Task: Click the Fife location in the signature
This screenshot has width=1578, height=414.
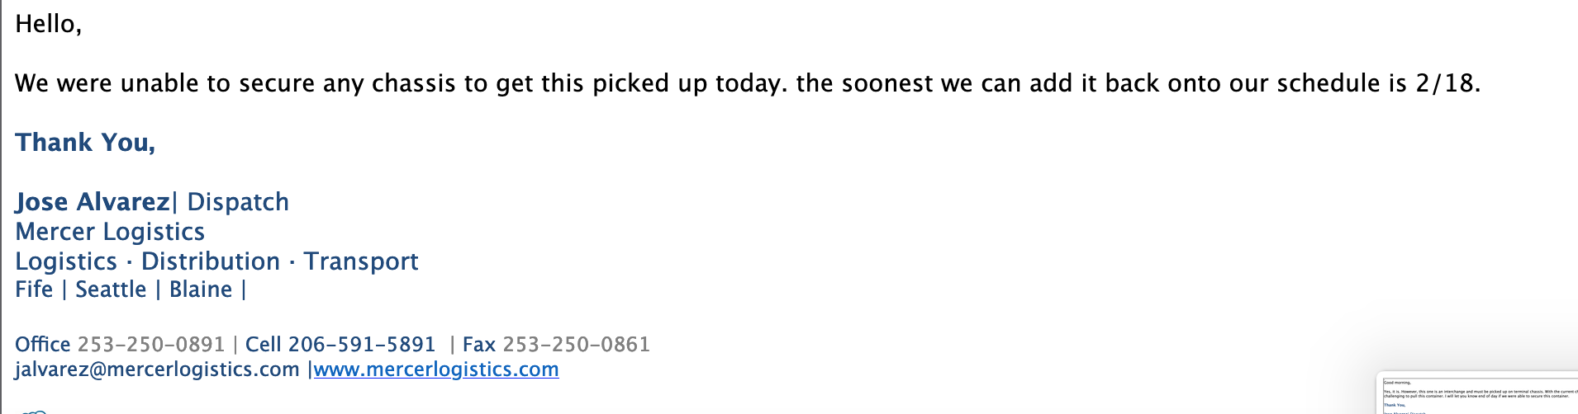Action: tap(34, 289)
